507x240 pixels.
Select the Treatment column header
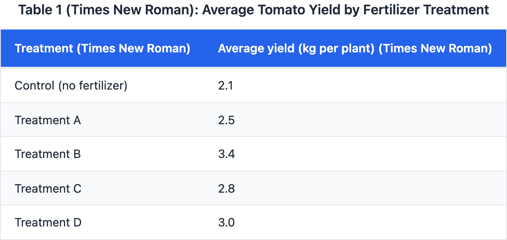[x=102, y=49]
